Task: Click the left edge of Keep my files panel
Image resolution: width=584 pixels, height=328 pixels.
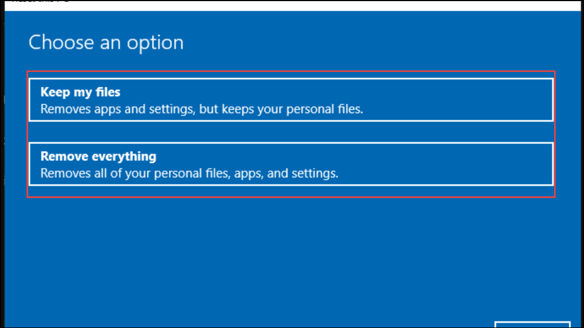Action: pyautogui.click(x=29, y=99)
